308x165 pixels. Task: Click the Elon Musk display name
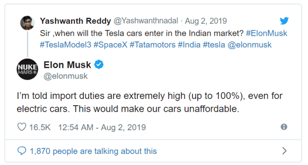point(67,65)
